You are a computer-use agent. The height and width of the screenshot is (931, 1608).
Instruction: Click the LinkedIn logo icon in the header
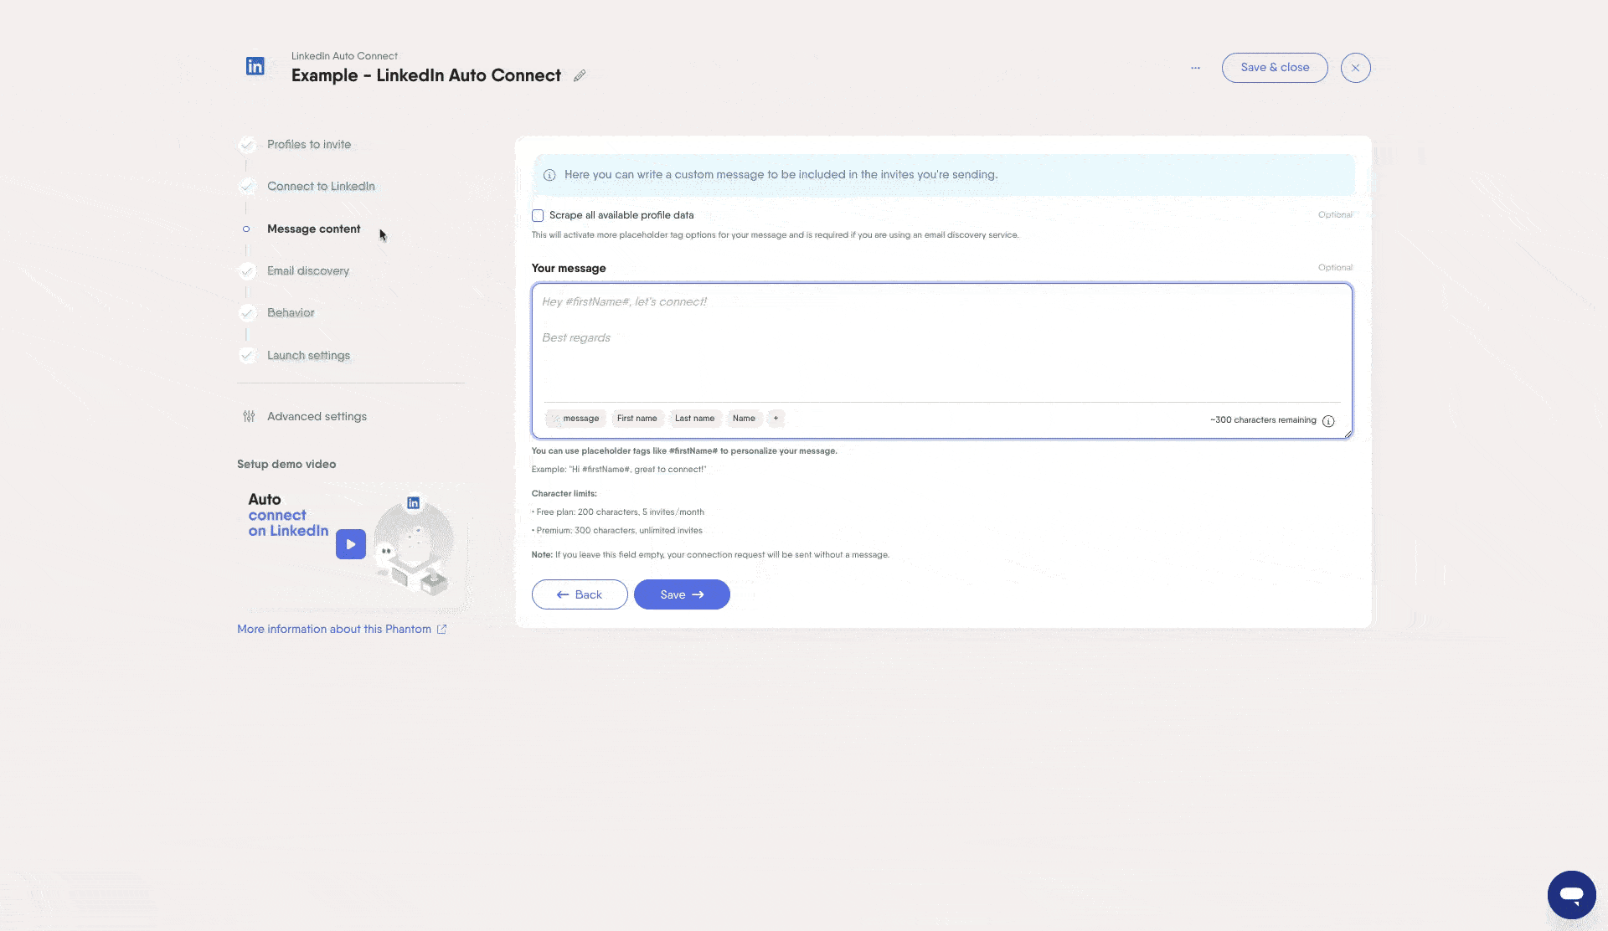pyautogui.click(x=255, y=66)
